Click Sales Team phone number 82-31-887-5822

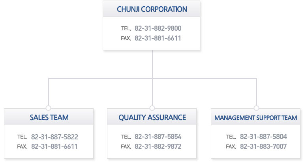click(54, 137)
